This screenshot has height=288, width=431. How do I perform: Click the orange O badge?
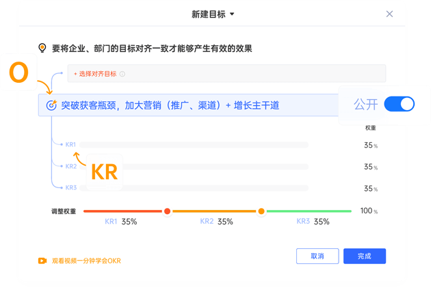pyautogui.click(x=20, y=73)
